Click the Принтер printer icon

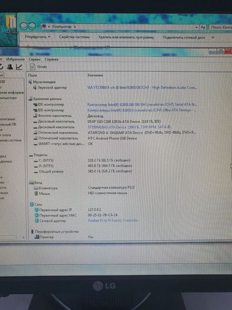pyautogui.click(x=37, y=236)
